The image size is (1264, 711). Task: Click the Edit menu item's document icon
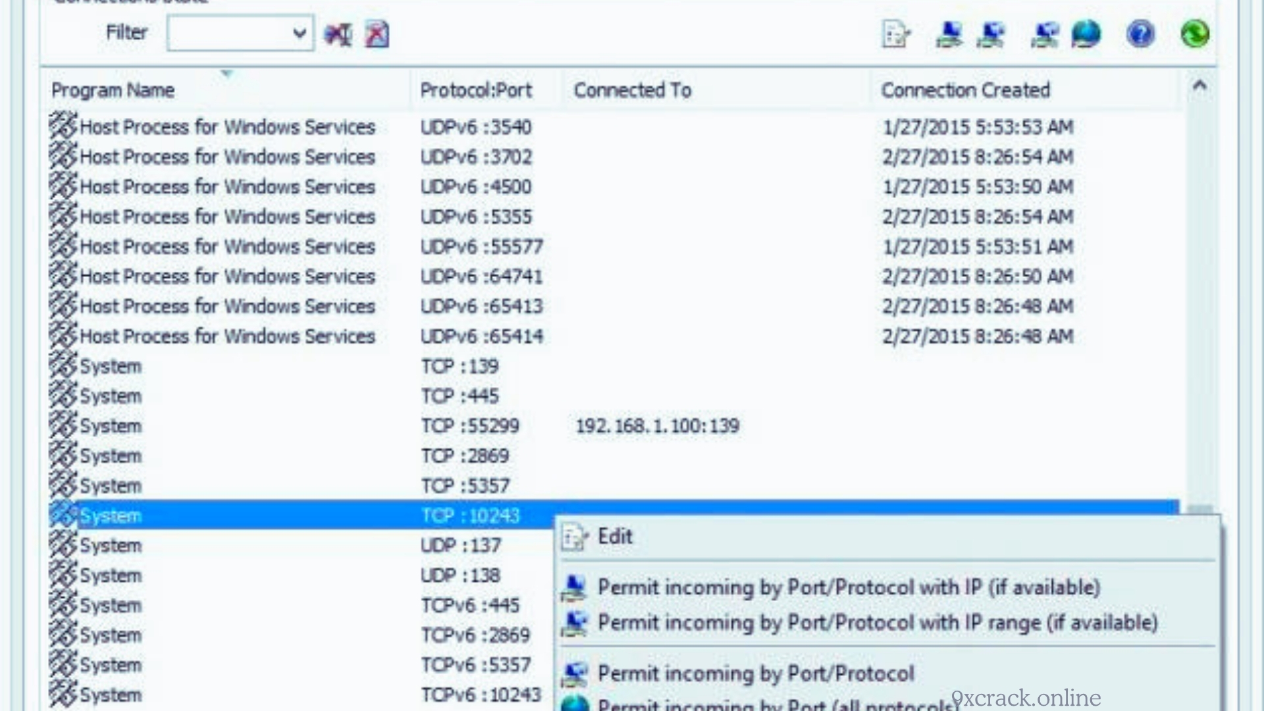point(575,537)
